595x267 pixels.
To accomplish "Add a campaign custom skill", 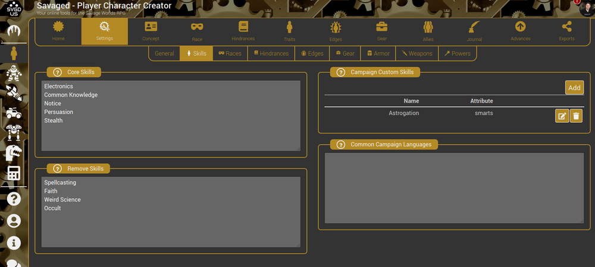I will tap(574, 88).
